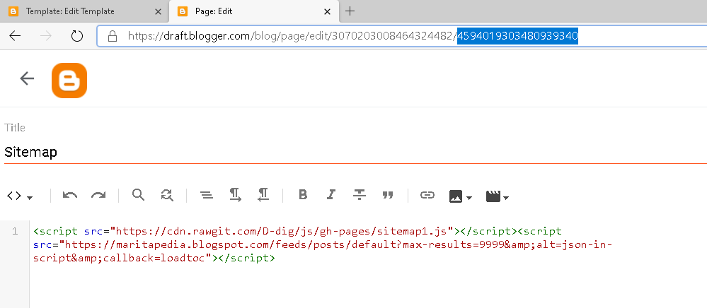Click the orange Blogger logo
Viewport: 707px width, 308px height.
69,80
